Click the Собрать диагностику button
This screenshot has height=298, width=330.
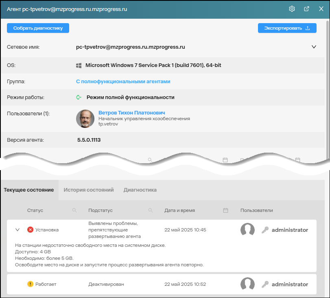38,28
